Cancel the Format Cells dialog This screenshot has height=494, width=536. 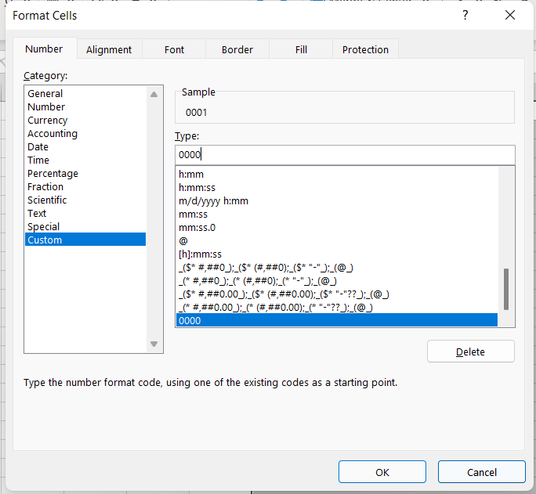coord(482,472)
